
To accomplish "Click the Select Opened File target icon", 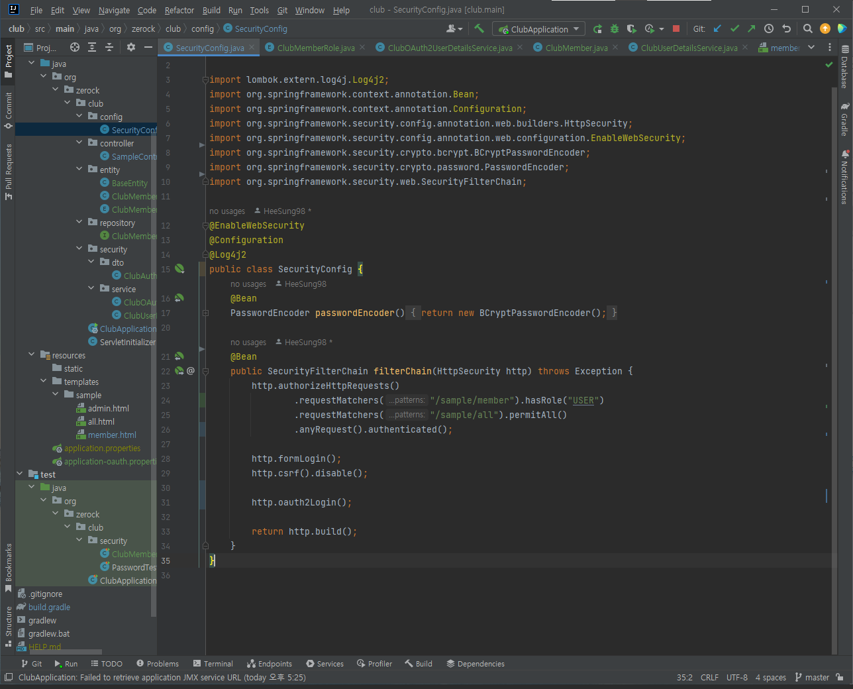I will [75, 47].
